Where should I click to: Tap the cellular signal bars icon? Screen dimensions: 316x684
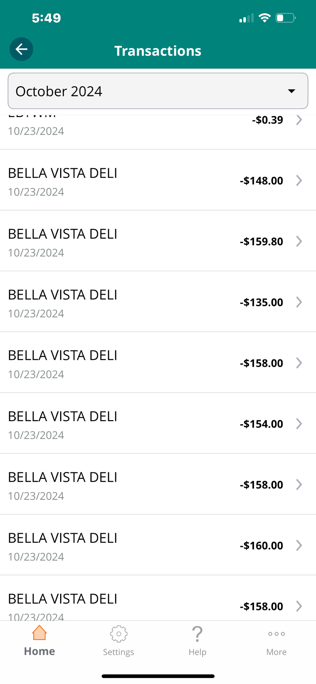point(246,18)
